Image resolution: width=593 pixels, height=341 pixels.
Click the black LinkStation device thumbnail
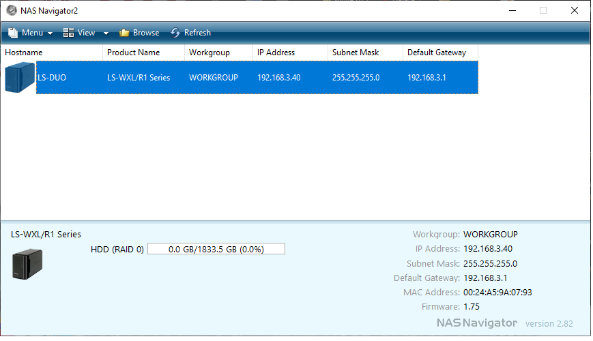pyautogui.click(x=27, y=264)
